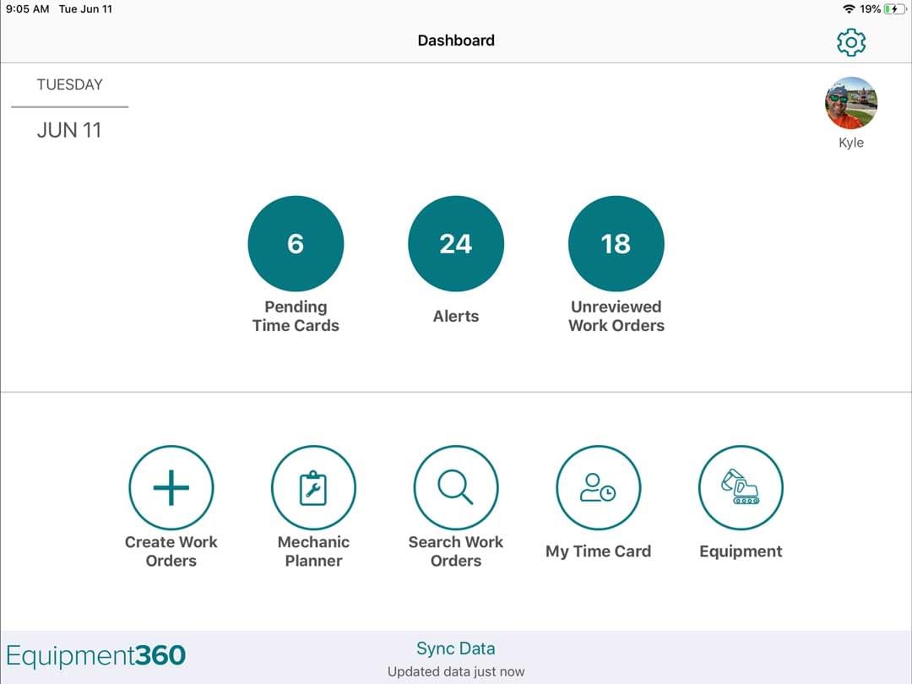
Task: Select the Equipment360 logo
Action: (x=95, y=654)
